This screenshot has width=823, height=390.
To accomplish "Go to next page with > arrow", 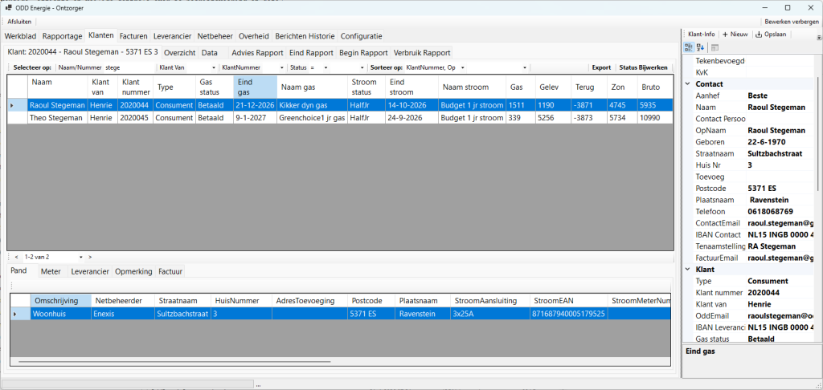I will coord(90,257).
